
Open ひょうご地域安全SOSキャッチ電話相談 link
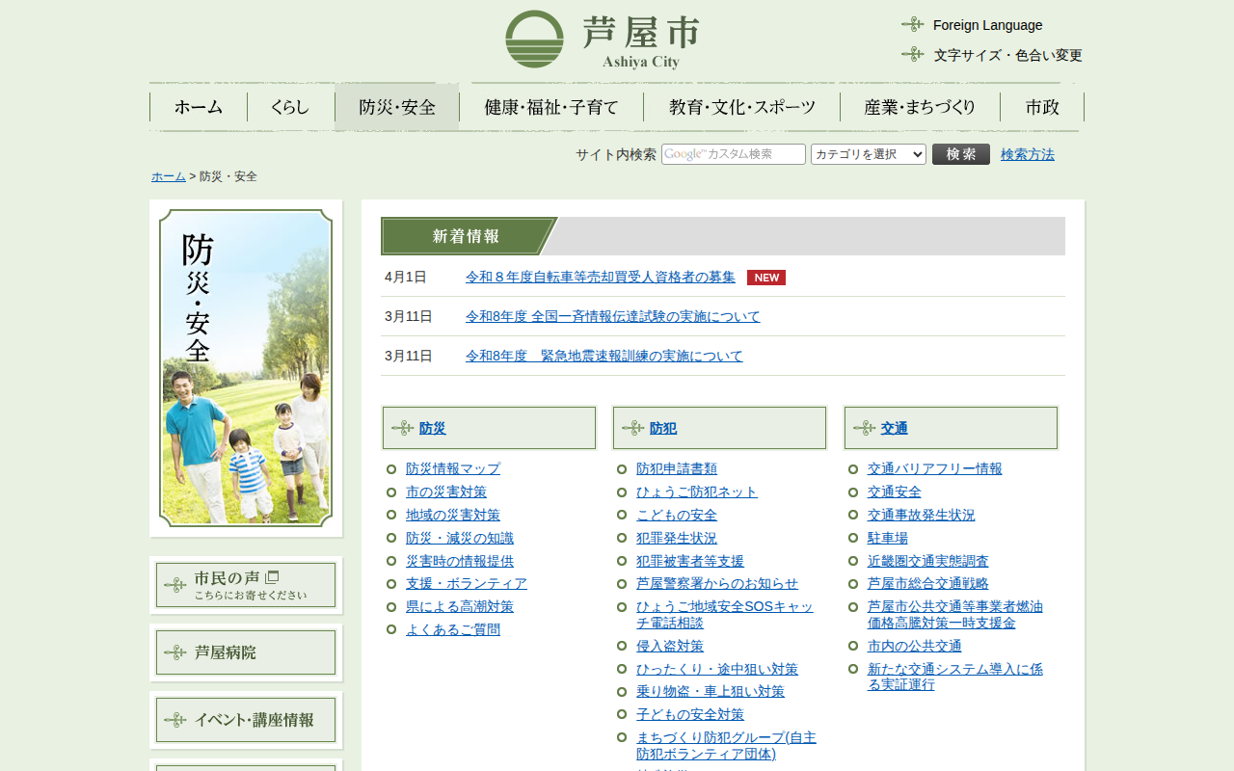pos(725,615)
